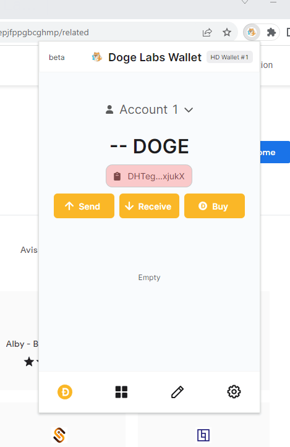Click the Doge Labs Wallet extension icon
Screen dimensions: 290x447
252,32
